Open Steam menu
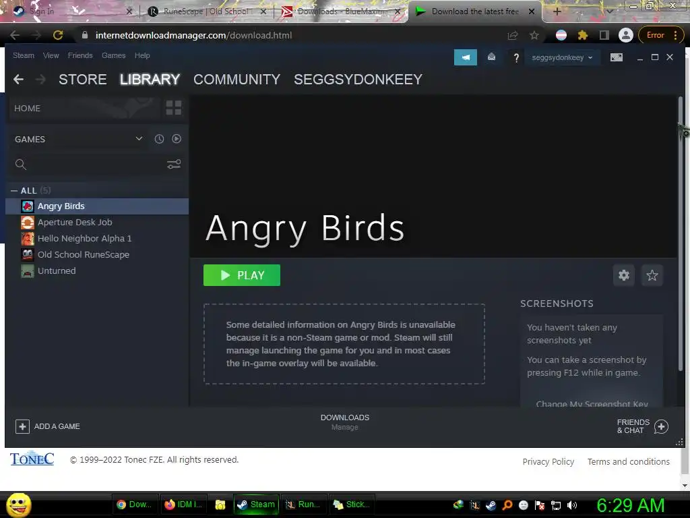Viewport: 690px width, 518px height. (x=24, y=55)
